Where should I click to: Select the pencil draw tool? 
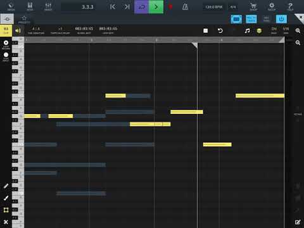coord(6,186)
